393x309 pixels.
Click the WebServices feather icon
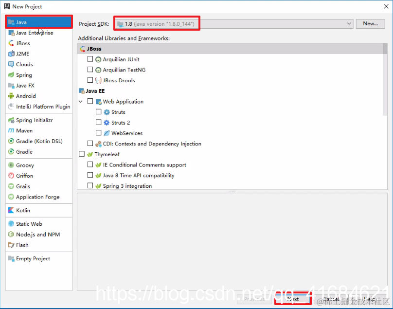107,133
